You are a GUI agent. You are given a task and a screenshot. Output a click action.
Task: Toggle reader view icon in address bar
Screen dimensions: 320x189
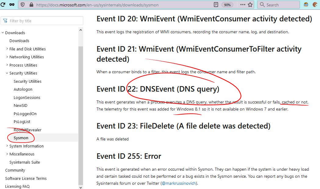click(216, 5)
